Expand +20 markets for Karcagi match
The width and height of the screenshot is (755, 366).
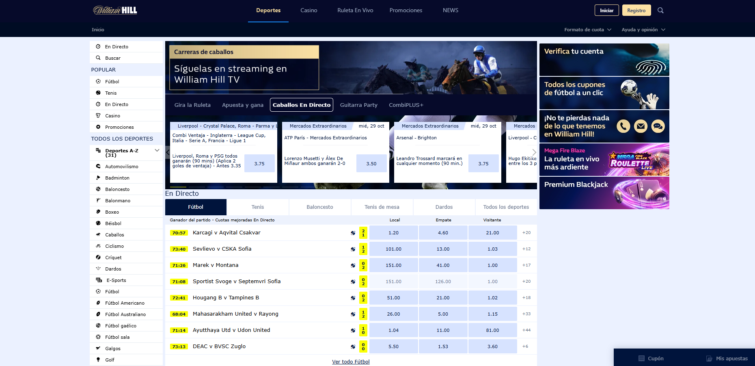pos(526,233)
